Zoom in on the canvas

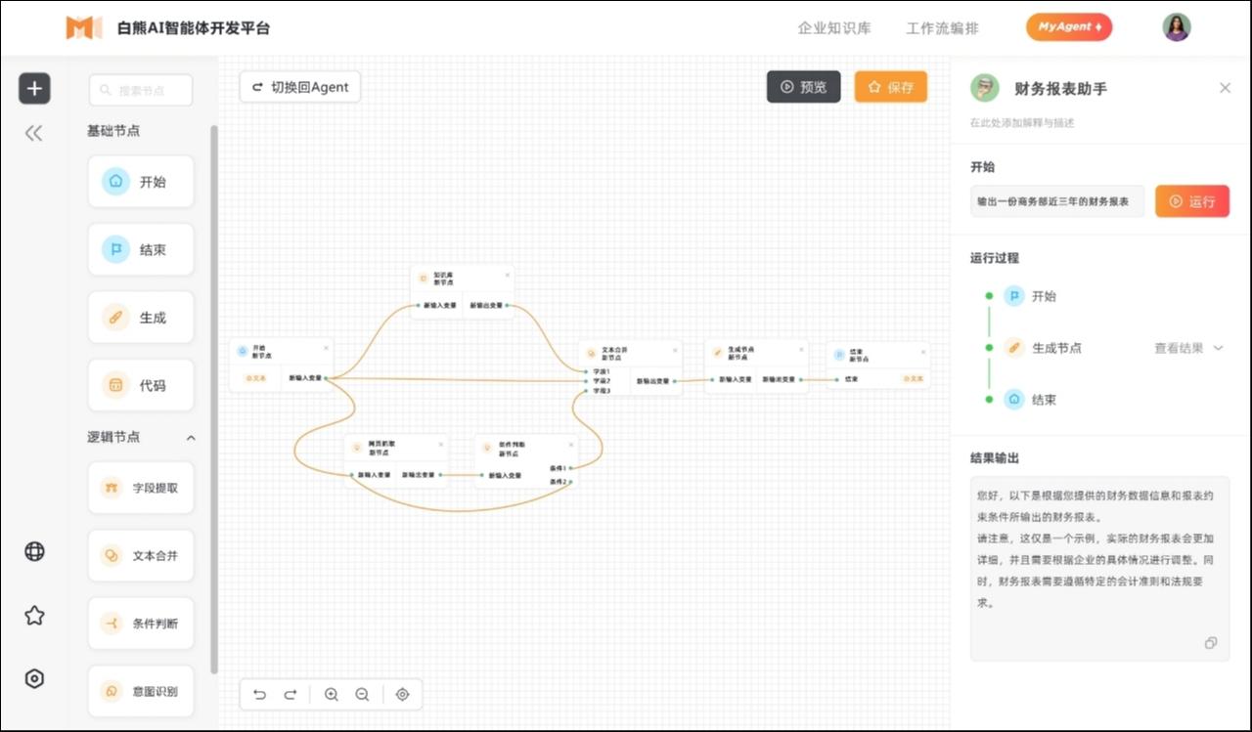pos(331,695)
